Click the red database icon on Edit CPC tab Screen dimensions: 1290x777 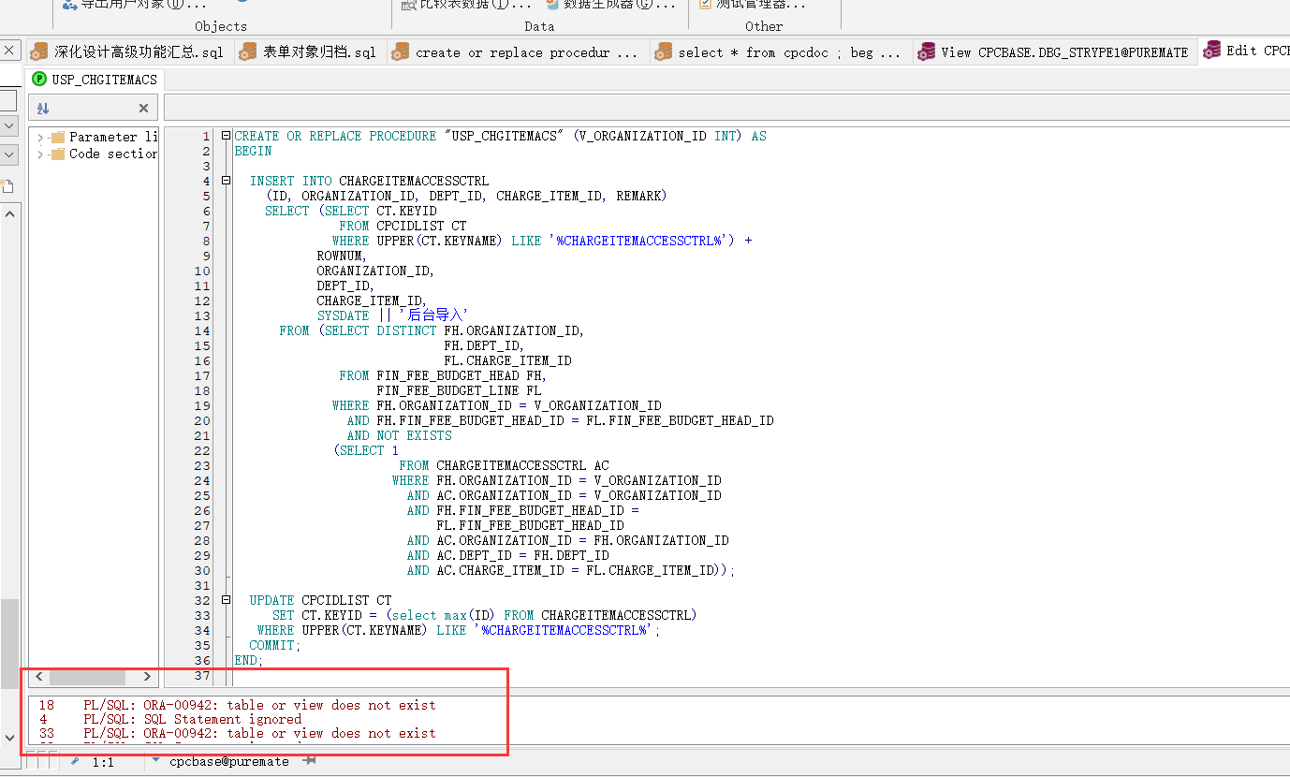coord(1212,50)
